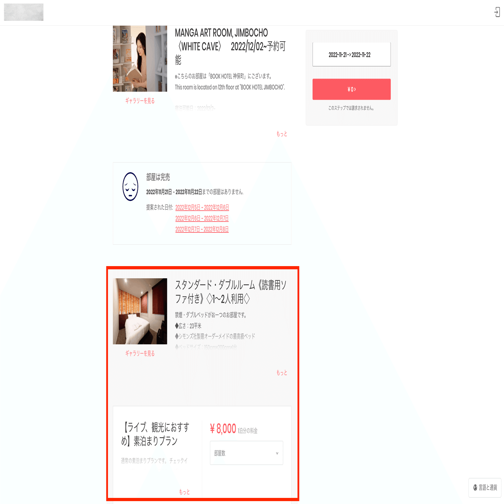This screenshot has width=504, height=504.
Task: Open the MANGA ART ROOM gallery link
Action: 140,101
